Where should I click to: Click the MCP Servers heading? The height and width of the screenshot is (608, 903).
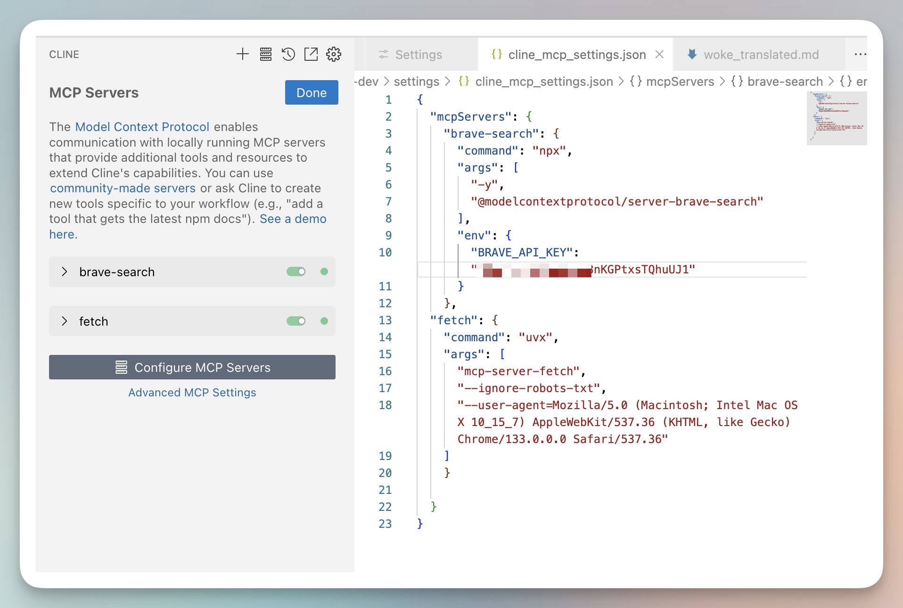click(94, 93)
